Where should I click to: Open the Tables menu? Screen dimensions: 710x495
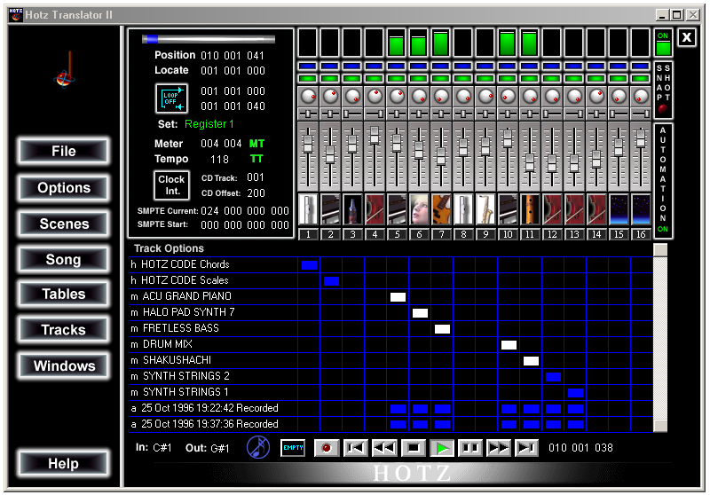pyautogui.click(x=63, y=295)
